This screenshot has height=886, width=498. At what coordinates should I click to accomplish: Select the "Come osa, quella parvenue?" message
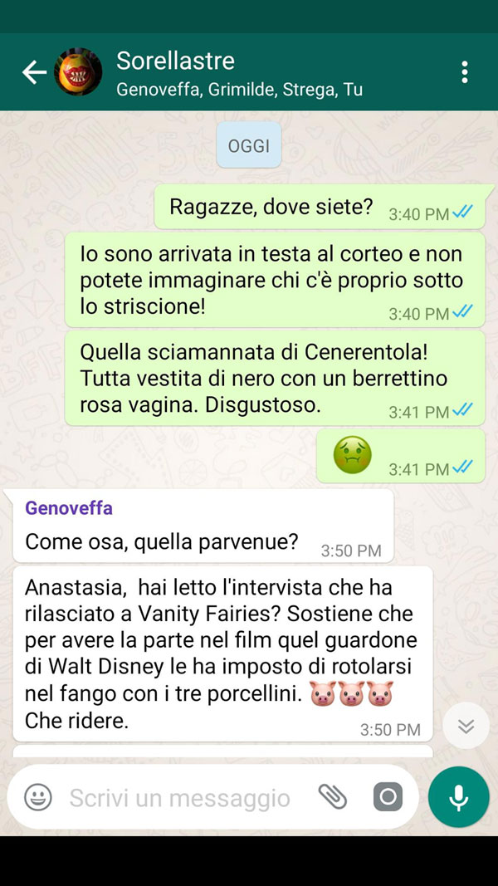click(x=203, y=526)
